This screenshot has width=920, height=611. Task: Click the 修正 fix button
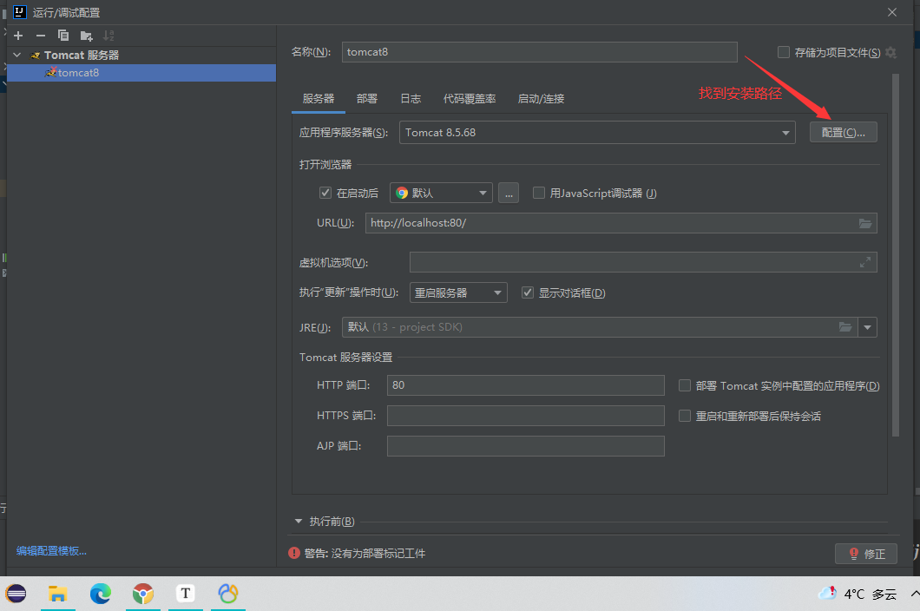tap(866, 554)
